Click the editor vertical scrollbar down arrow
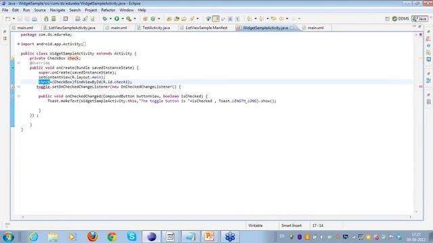 [416, 211]
